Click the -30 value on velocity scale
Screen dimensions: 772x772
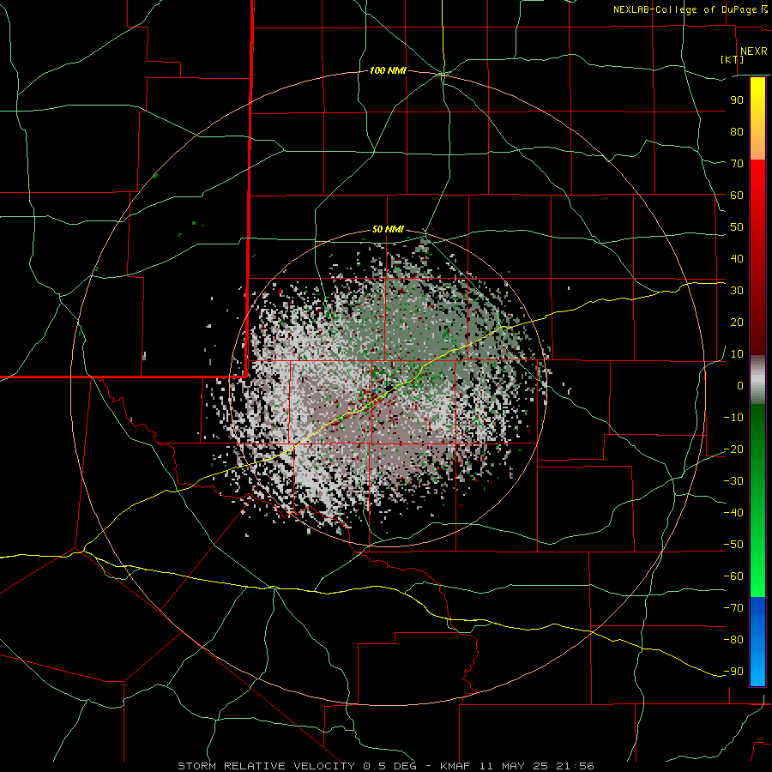tap(733, 481)
